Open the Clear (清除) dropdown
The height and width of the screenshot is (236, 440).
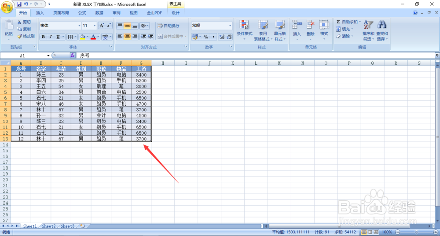pos(345,36)
